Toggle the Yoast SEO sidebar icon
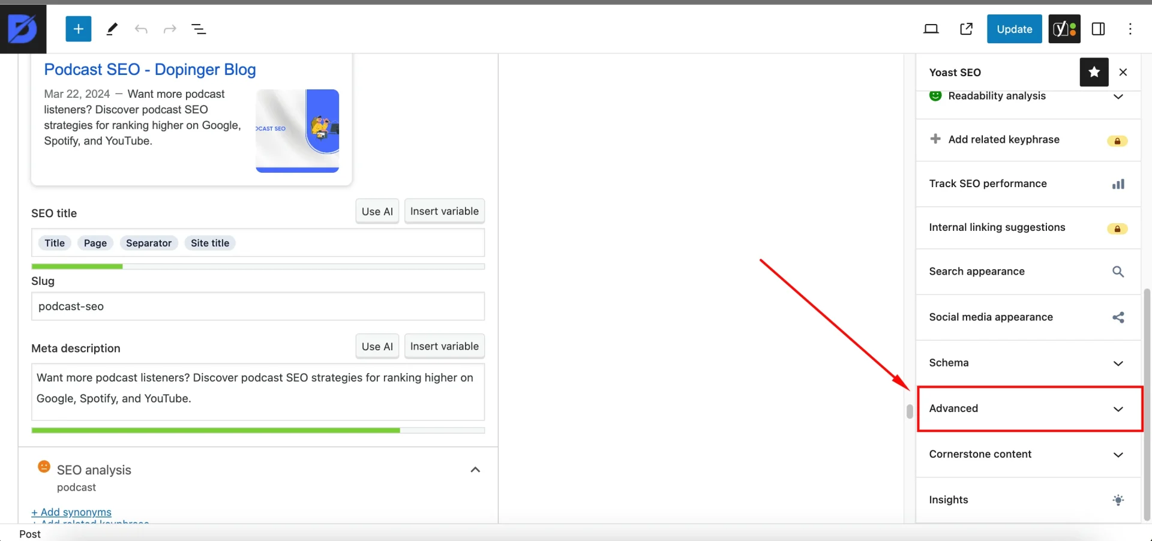 [x=1064, y=29]
